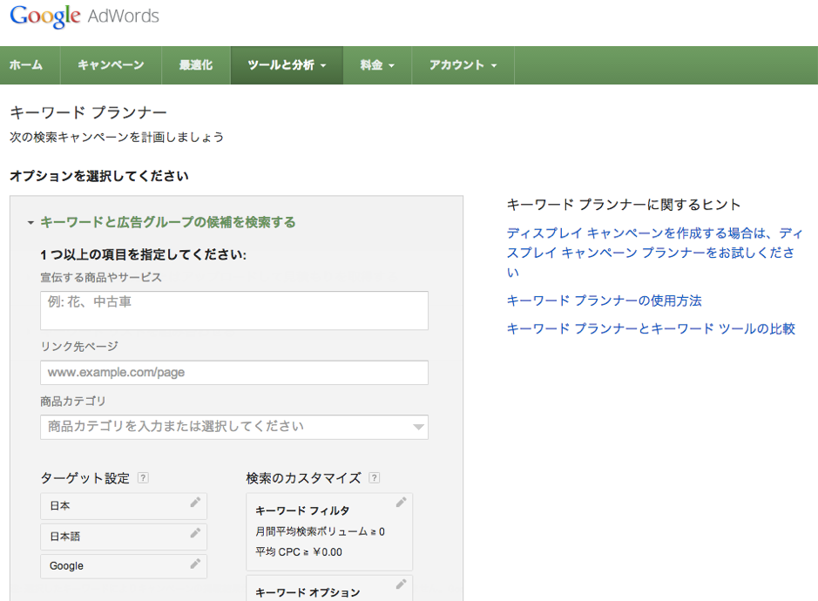The height and width of the screenshot is (601, 818).
Task: Open キーワード プランナーの使用方法 link
Action: (x=604, y=300)
